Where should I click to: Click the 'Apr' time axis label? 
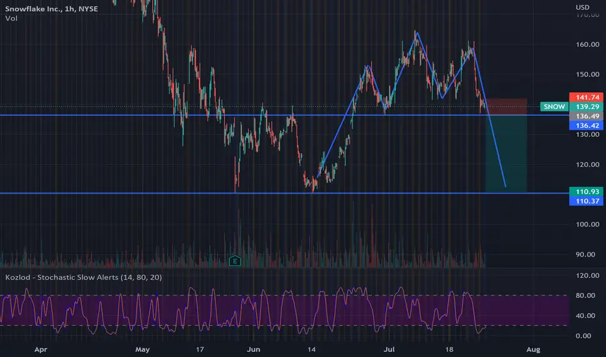tap(40, 350)
